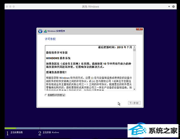Open the gear settings icon in title bar
180x139 pixels.
coord(173,7)
